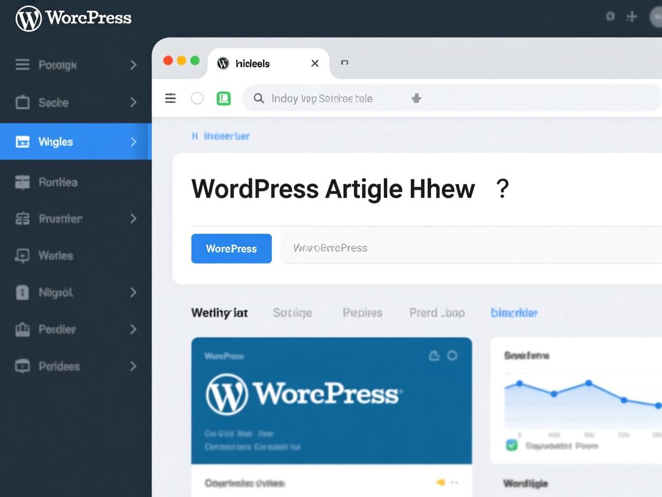Viewport: 662px width, 497px height.
Task: Collapse the Poridees sidebar chevron
Action: pos(133,366)
